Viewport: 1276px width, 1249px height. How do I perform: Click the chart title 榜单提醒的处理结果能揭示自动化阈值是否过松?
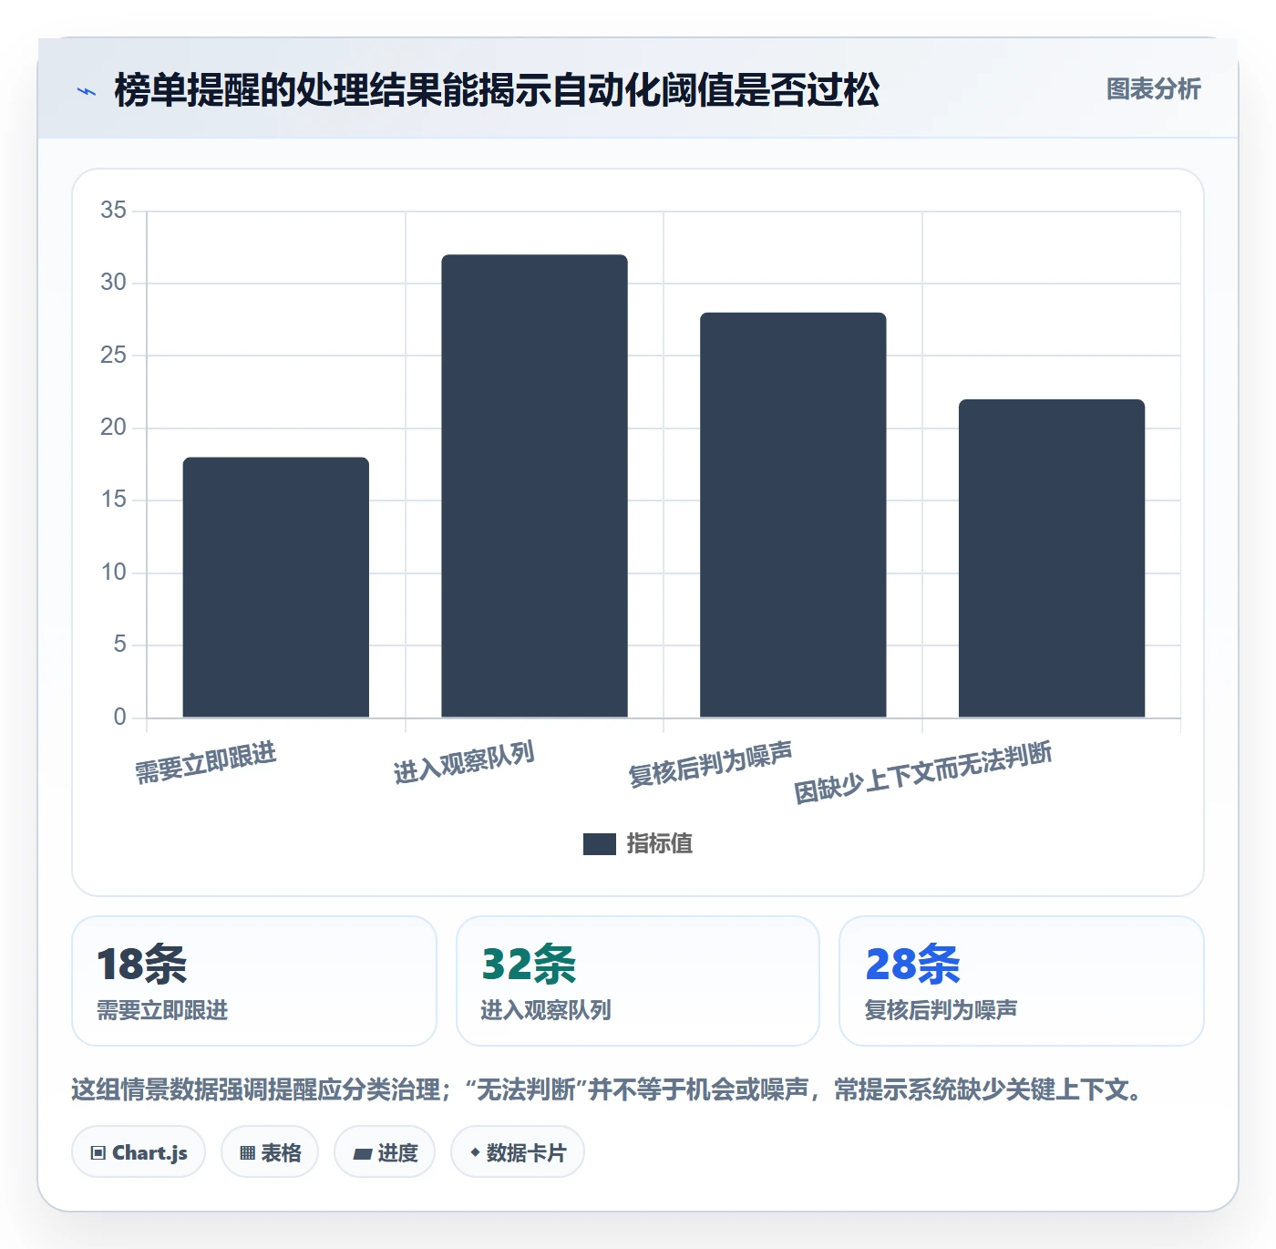(x=497, y=90)
